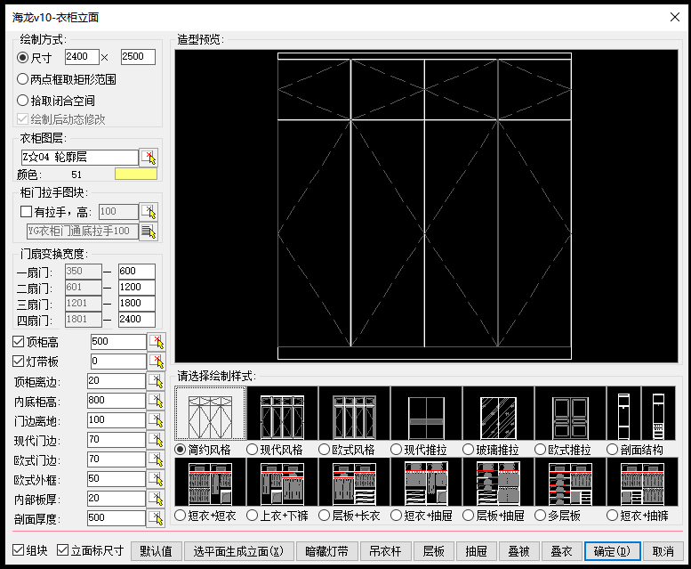Click the 默认值 button
The height and width of the screenshot is (569, 691).
[156, 551]
